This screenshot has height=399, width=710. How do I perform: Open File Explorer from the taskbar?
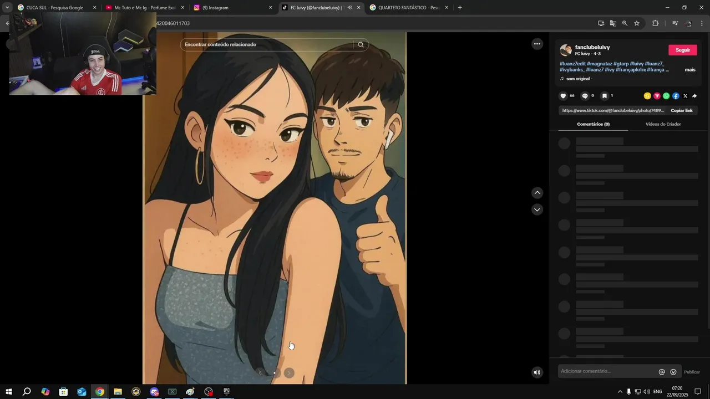click(x=118, y=392)
